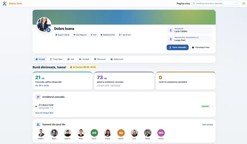Click the green status dot of Zi Libera CCM
247x144 pixels.
(x=36, y=106)
